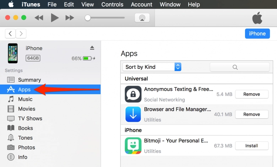This screenshot has width=277, height=167.
Task: Go back with the left chevron
Action: point(10,33)
